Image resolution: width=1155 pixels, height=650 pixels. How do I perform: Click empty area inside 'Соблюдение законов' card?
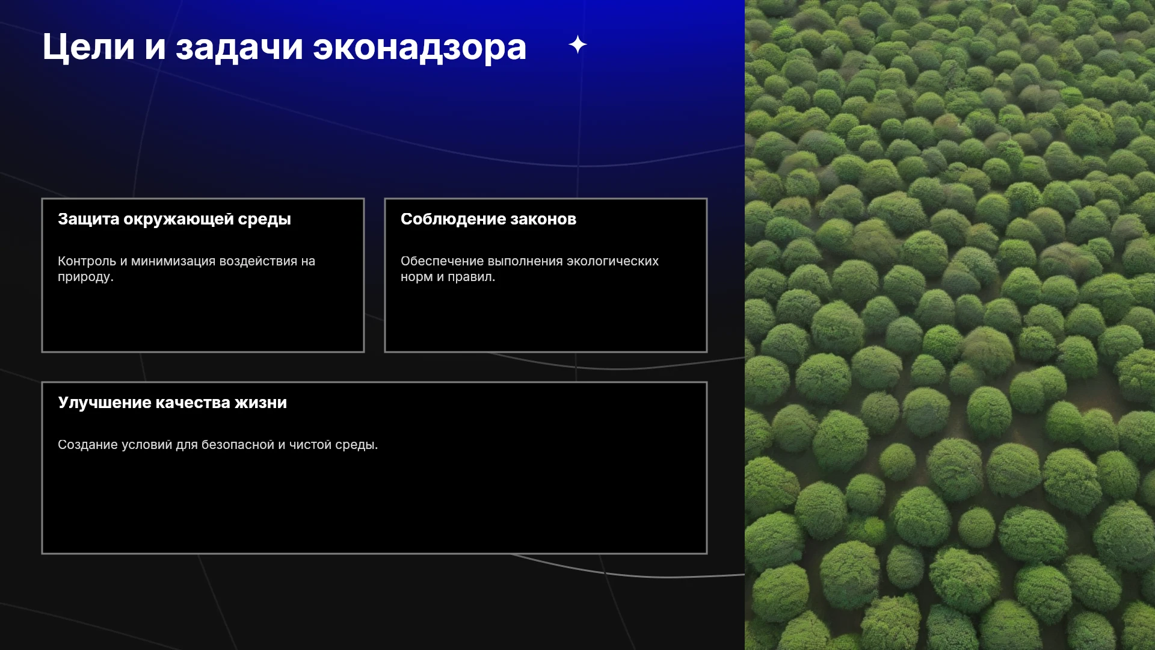click(546, 319)
